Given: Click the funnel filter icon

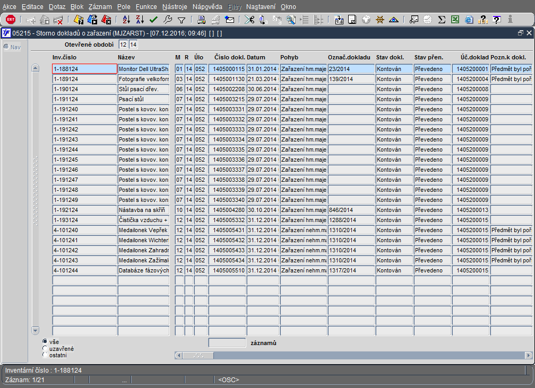Looking at the screenshot, I should (x=182, y=20).
